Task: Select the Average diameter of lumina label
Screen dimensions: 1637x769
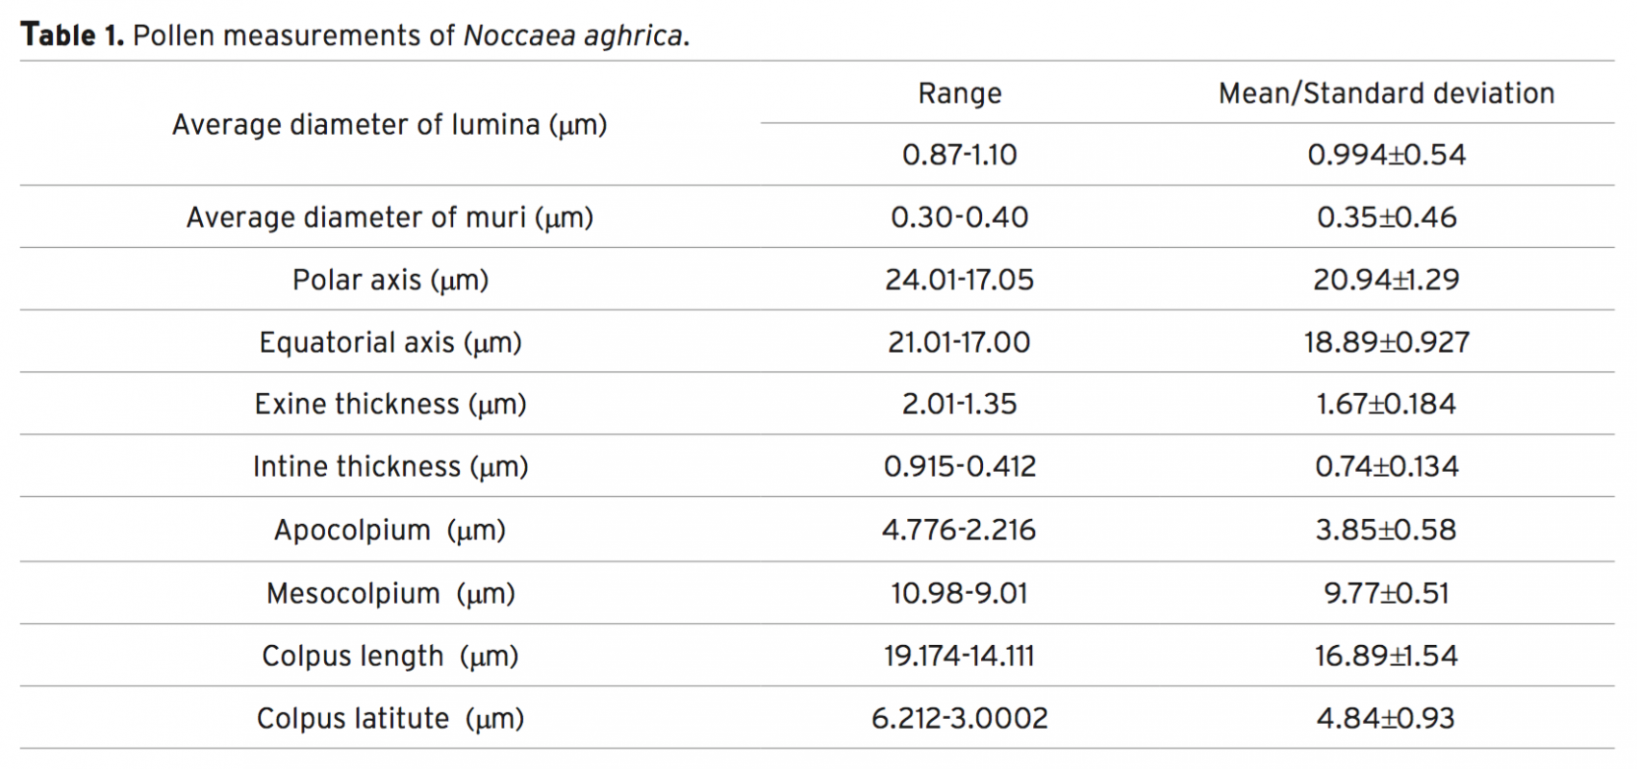Action: pos(390,125)
